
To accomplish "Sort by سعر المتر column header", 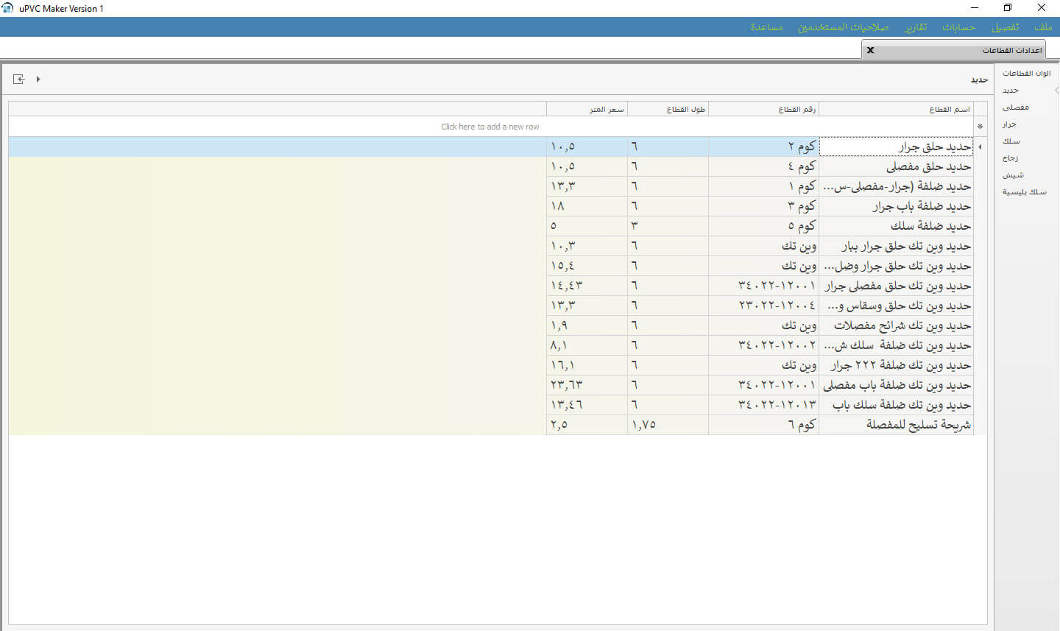I will pyautogui.click(x=587, y=109).
